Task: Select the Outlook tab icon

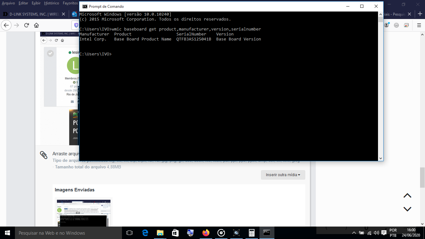Action: click(x=74, y=14)
